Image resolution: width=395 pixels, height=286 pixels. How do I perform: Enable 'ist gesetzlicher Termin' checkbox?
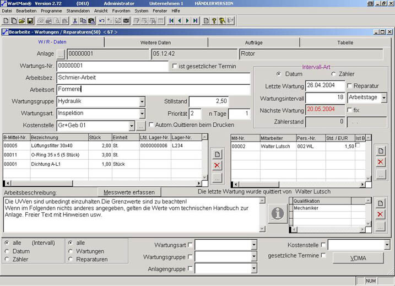[x=175, y=67]
